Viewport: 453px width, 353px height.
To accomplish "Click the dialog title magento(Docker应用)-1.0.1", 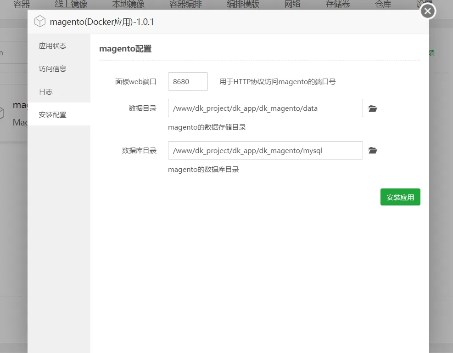I will (102, 22).
